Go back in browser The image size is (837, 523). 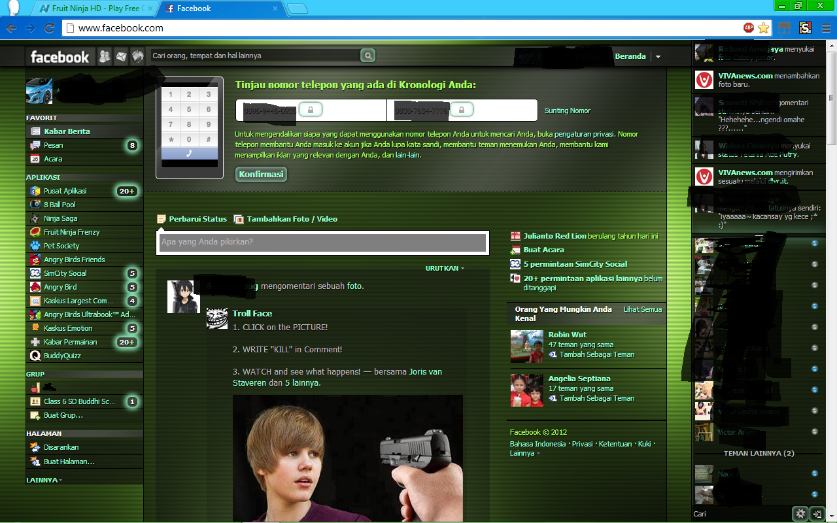point(11,27)
